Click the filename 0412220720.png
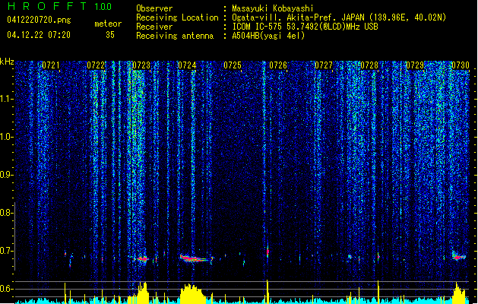 point(39,20)
